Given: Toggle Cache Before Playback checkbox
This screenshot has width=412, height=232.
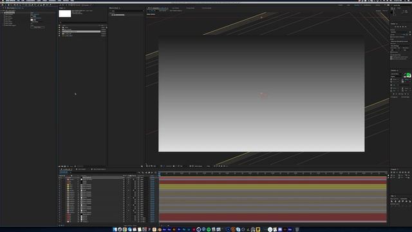Looking at the screenshot, I should 391,37.
